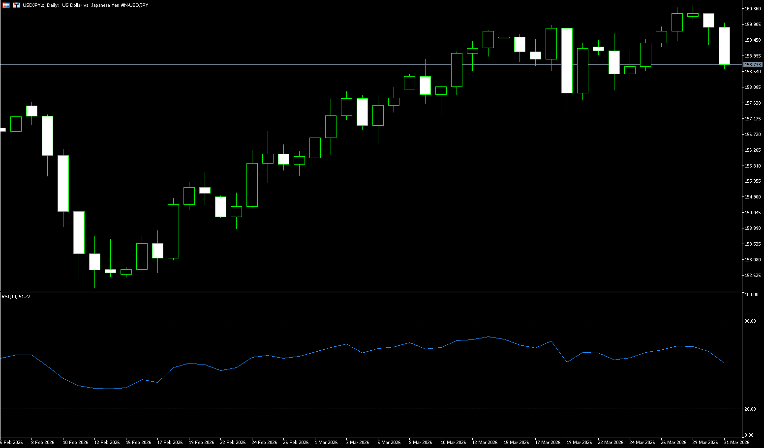Select the last candle on 31 Mar
Viewport: 764px width, 448px height.
click(x=724, y=46)
